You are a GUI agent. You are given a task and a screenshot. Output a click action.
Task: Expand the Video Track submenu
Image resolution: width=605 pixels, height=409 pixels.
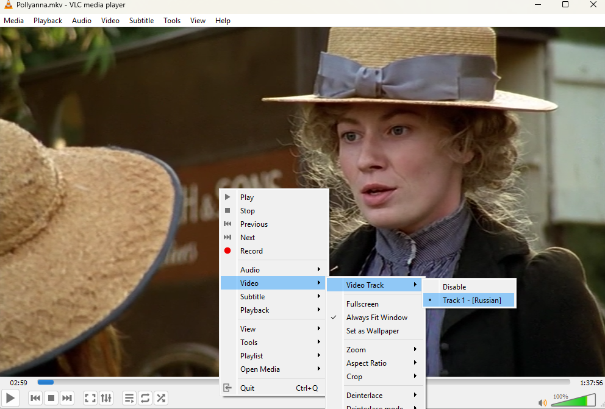pyautogui.click(x=374, y=285)
